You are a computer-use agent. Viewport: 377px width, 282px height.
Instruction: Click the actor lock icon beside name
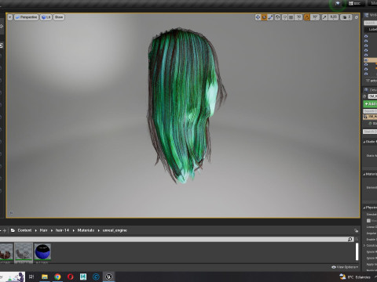[x=364, y=96]
